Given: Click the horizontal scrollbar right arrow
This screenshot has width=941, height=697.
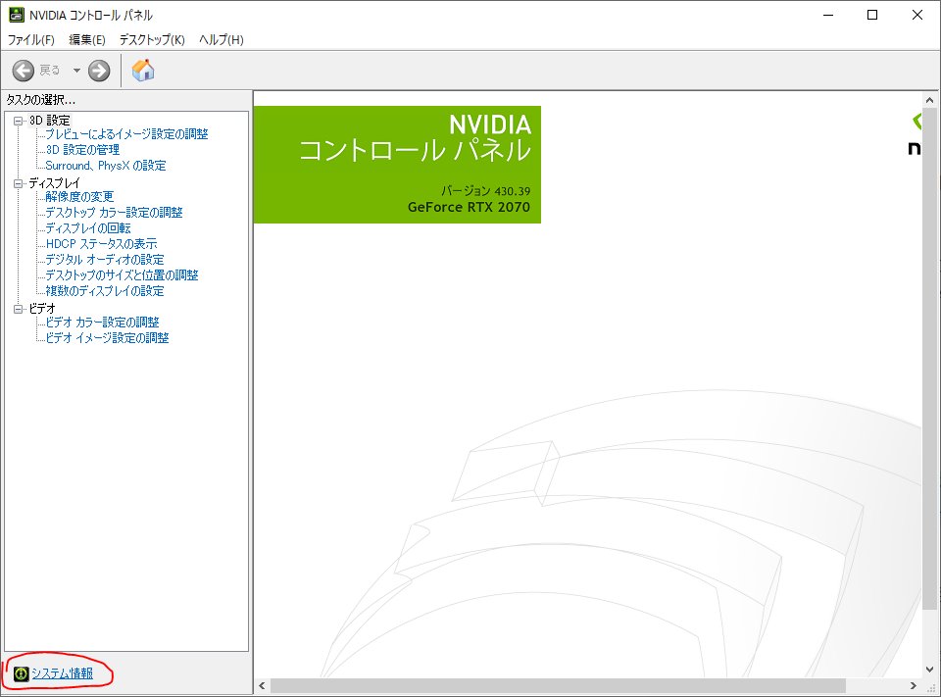Looking at the screenshot, I should [x=914, y=685].
